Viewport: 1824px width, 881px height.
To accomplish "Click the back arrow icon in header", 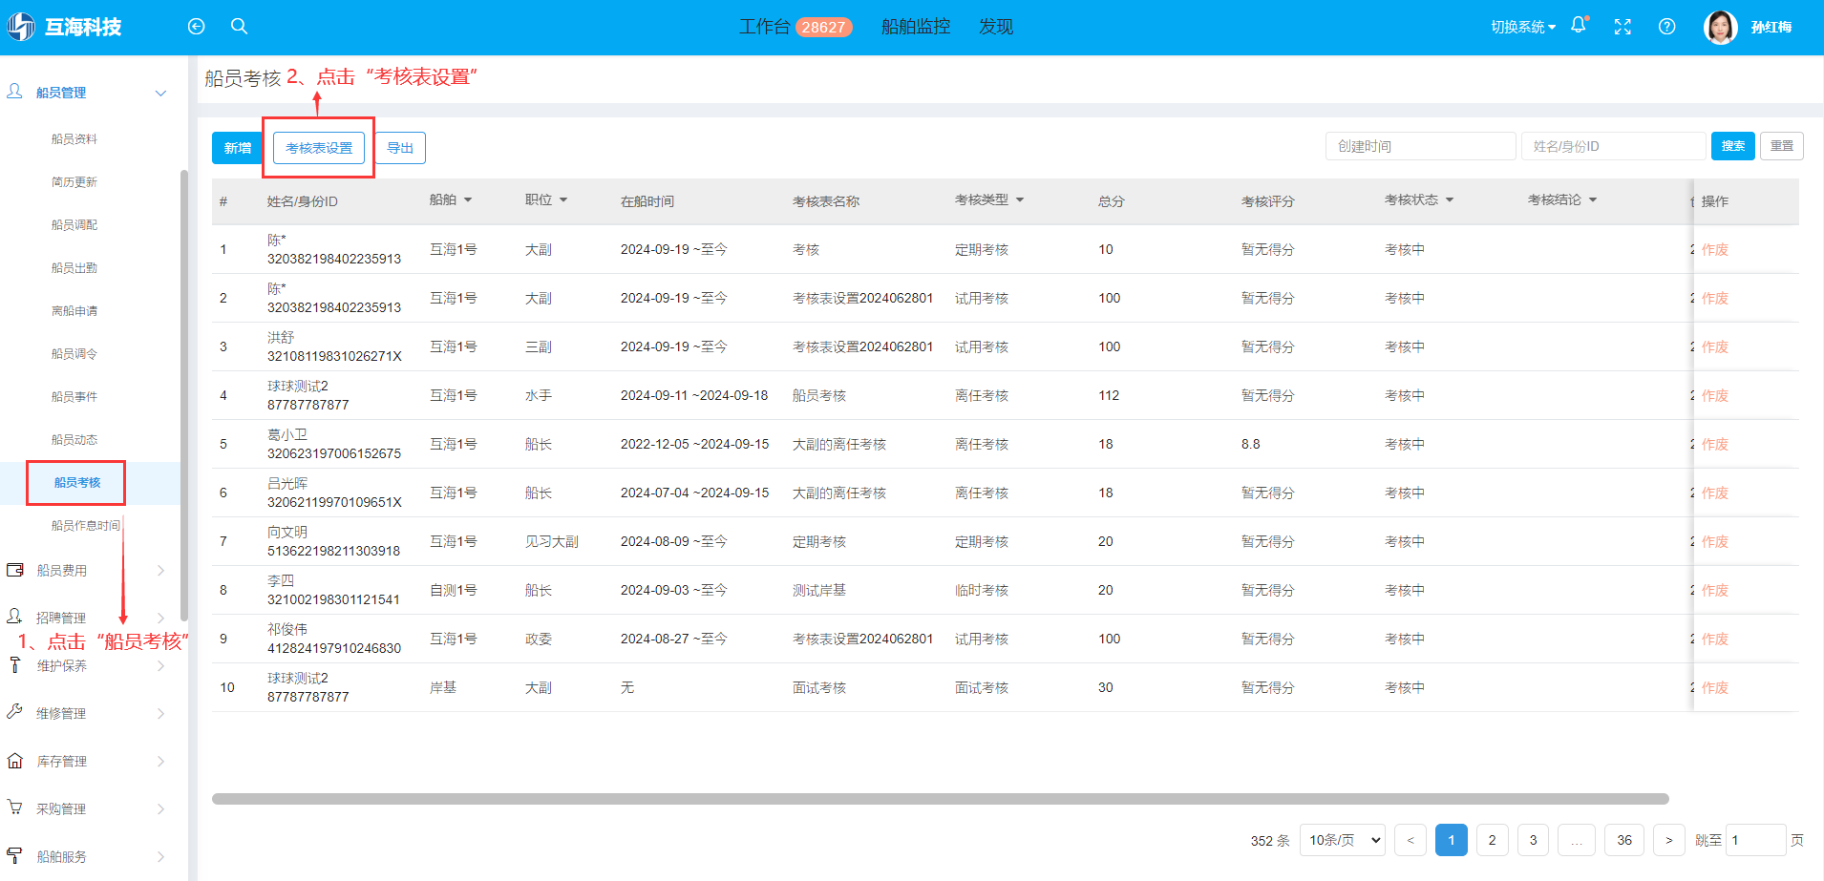I will (x=196, y=27).
